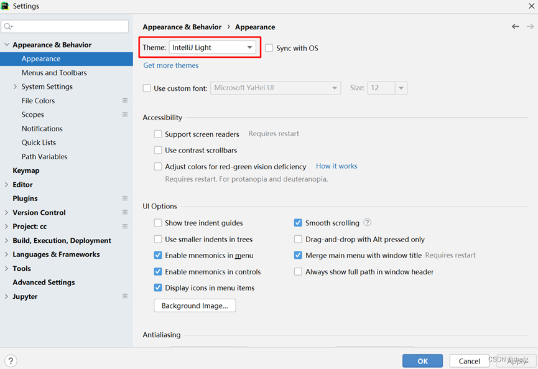
Task: Toggle Support screen readers checkbox
Action: tap(158, 134)
